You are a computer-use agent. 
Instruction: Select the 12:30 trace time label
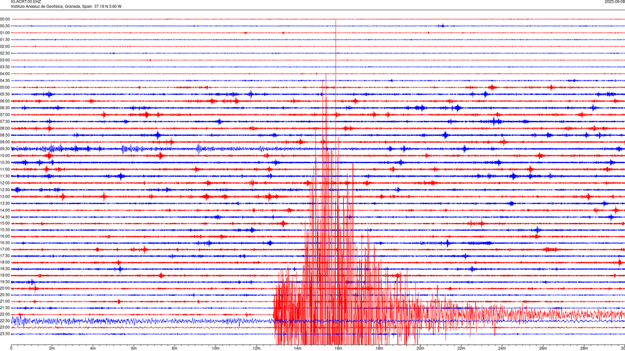pyautogui.click(x=5, y=190)
